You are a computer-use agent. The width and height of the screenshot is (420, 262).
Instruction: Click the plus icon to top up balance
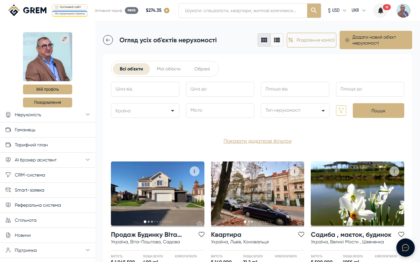tap(167, 10)
